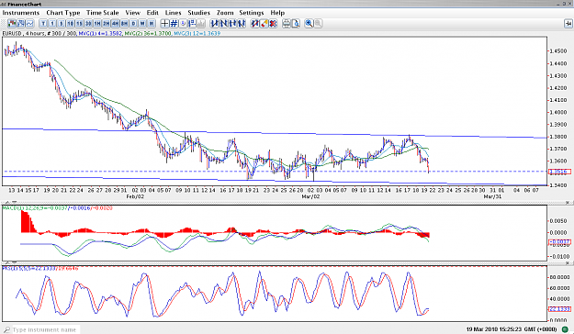Click the red X delete lines icon
Image resolution: width=574 pixels, height=334 pixels.
click(x=273, y=24)
